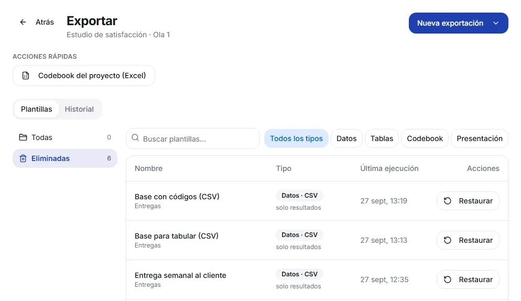The height and width of the screenshot is (301, 521).
Task: Click restore icon for Base para tabular
Action: click(x=448, y=240)
